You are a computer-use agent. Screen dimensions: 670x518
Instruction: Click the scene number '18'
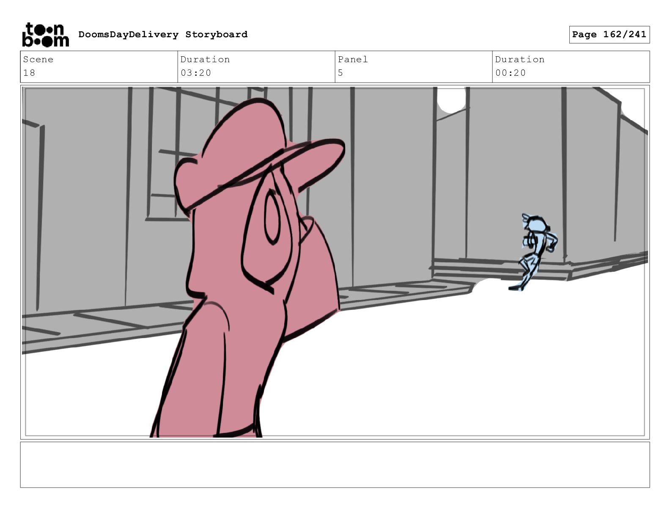pyautogui.click(x=29, y=73)
